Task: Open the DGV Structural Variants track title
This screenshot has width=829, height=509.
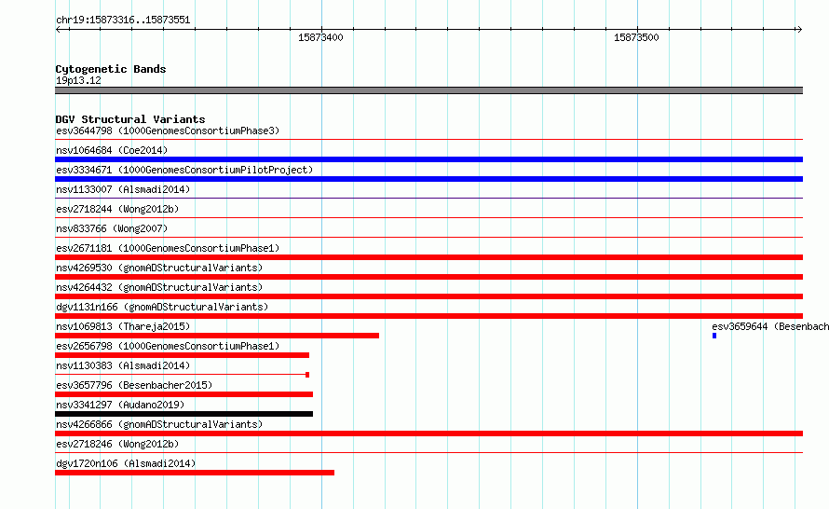Action: 130,119
